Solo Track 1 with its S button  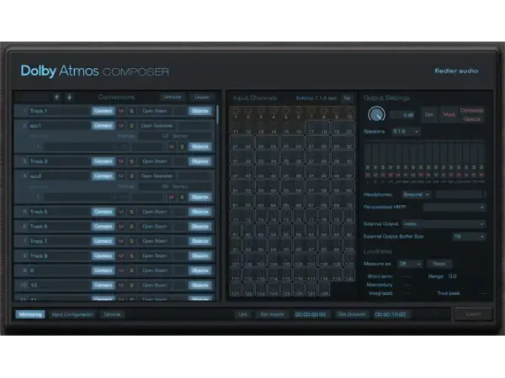(131, 111)
